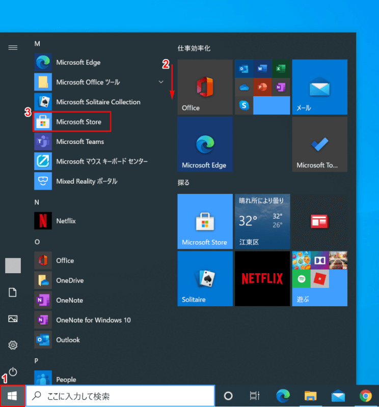Screen dimensions: 379x407
Task: Open the Roblox icon in the 遊ぶ tile
Action: click(x=320, y=279)
